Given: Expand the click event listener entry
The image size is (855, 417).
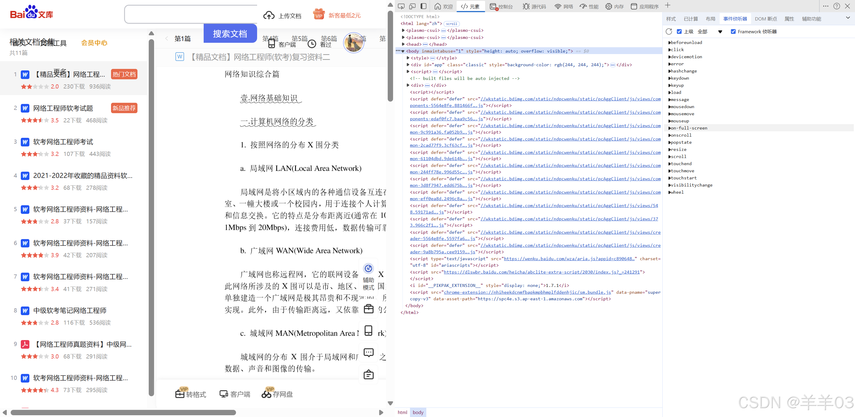Looking at the screenshot, I should [669, 50].
